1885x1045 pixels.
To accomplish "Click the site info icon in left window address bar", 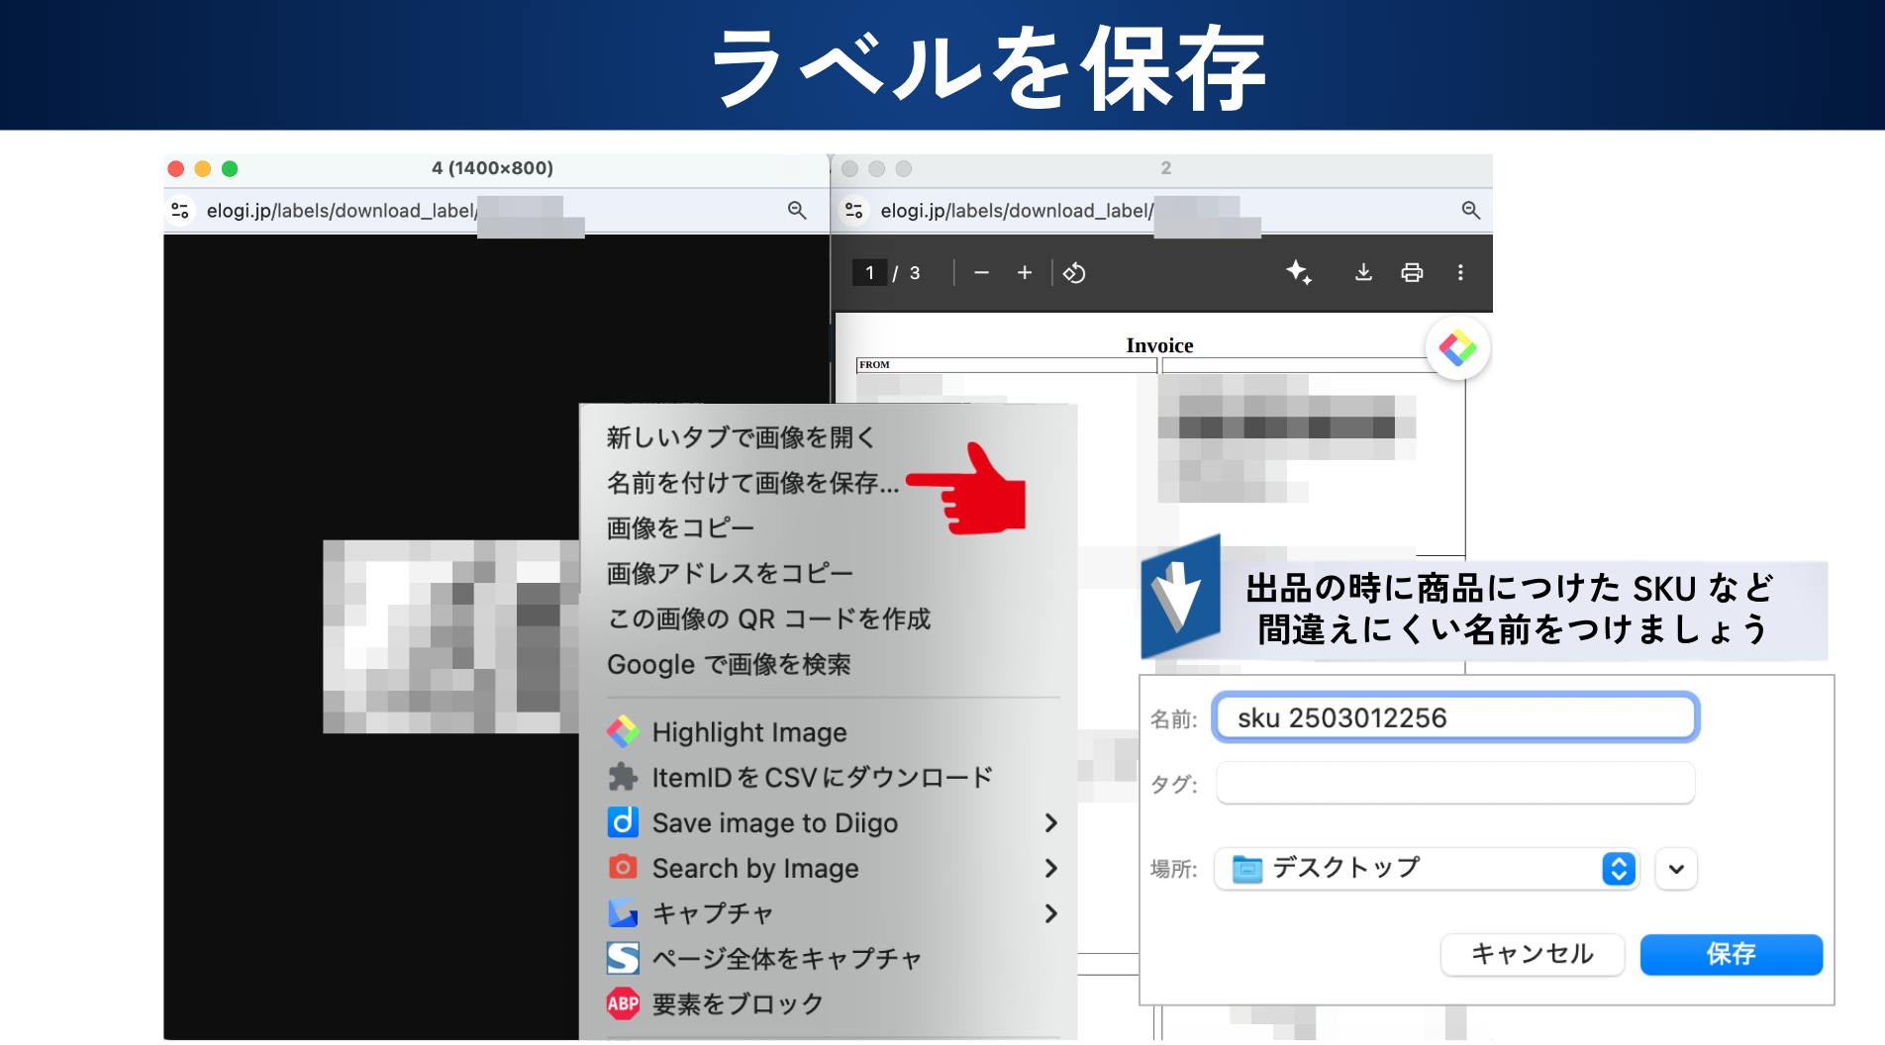I will [x=180, y=211].
